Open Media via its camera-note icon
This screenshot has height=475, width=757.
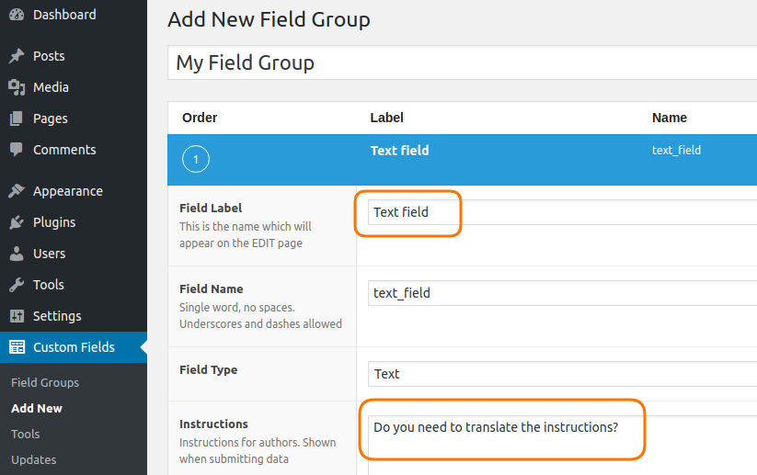17,87
